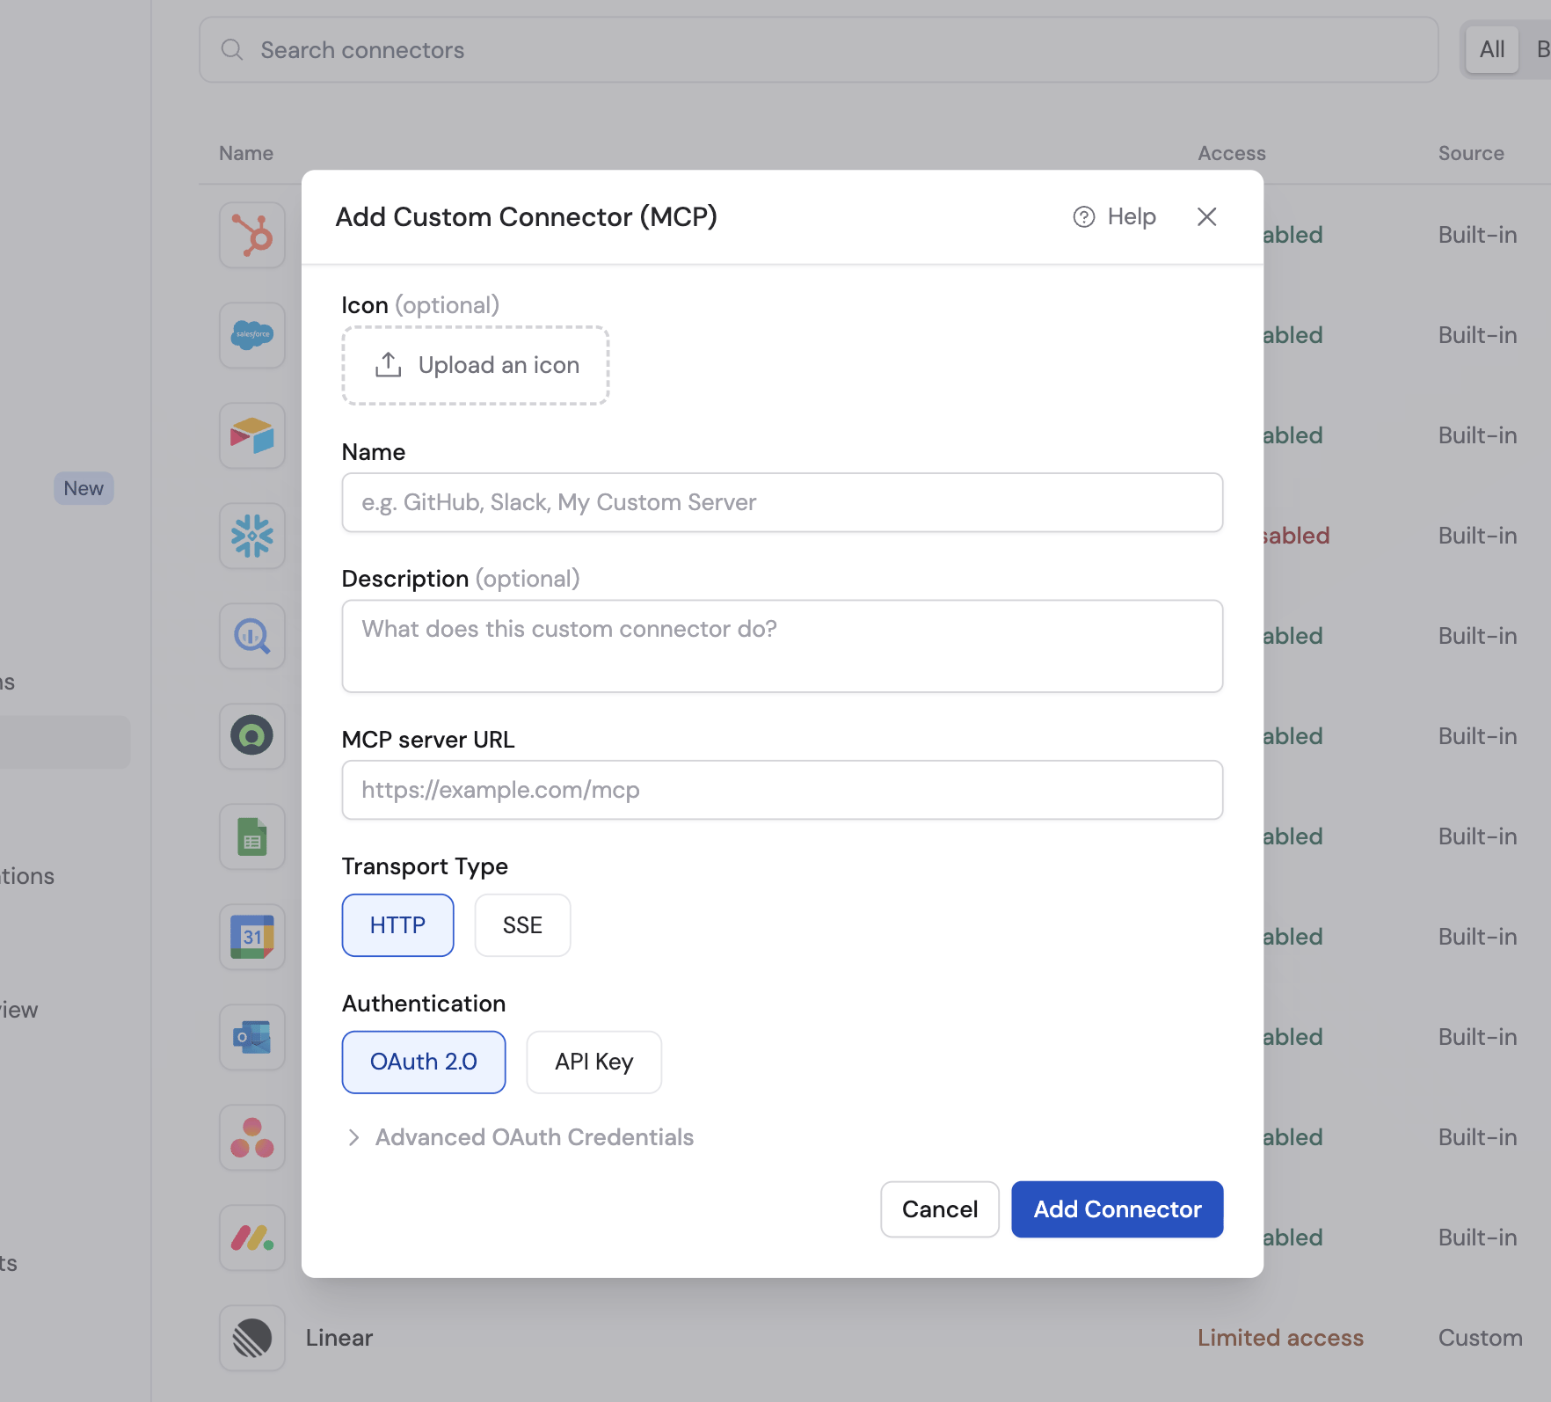Click Built-in source in Outlook row
Screen dimensions: 1551x1402
tap(1478, 1037)
